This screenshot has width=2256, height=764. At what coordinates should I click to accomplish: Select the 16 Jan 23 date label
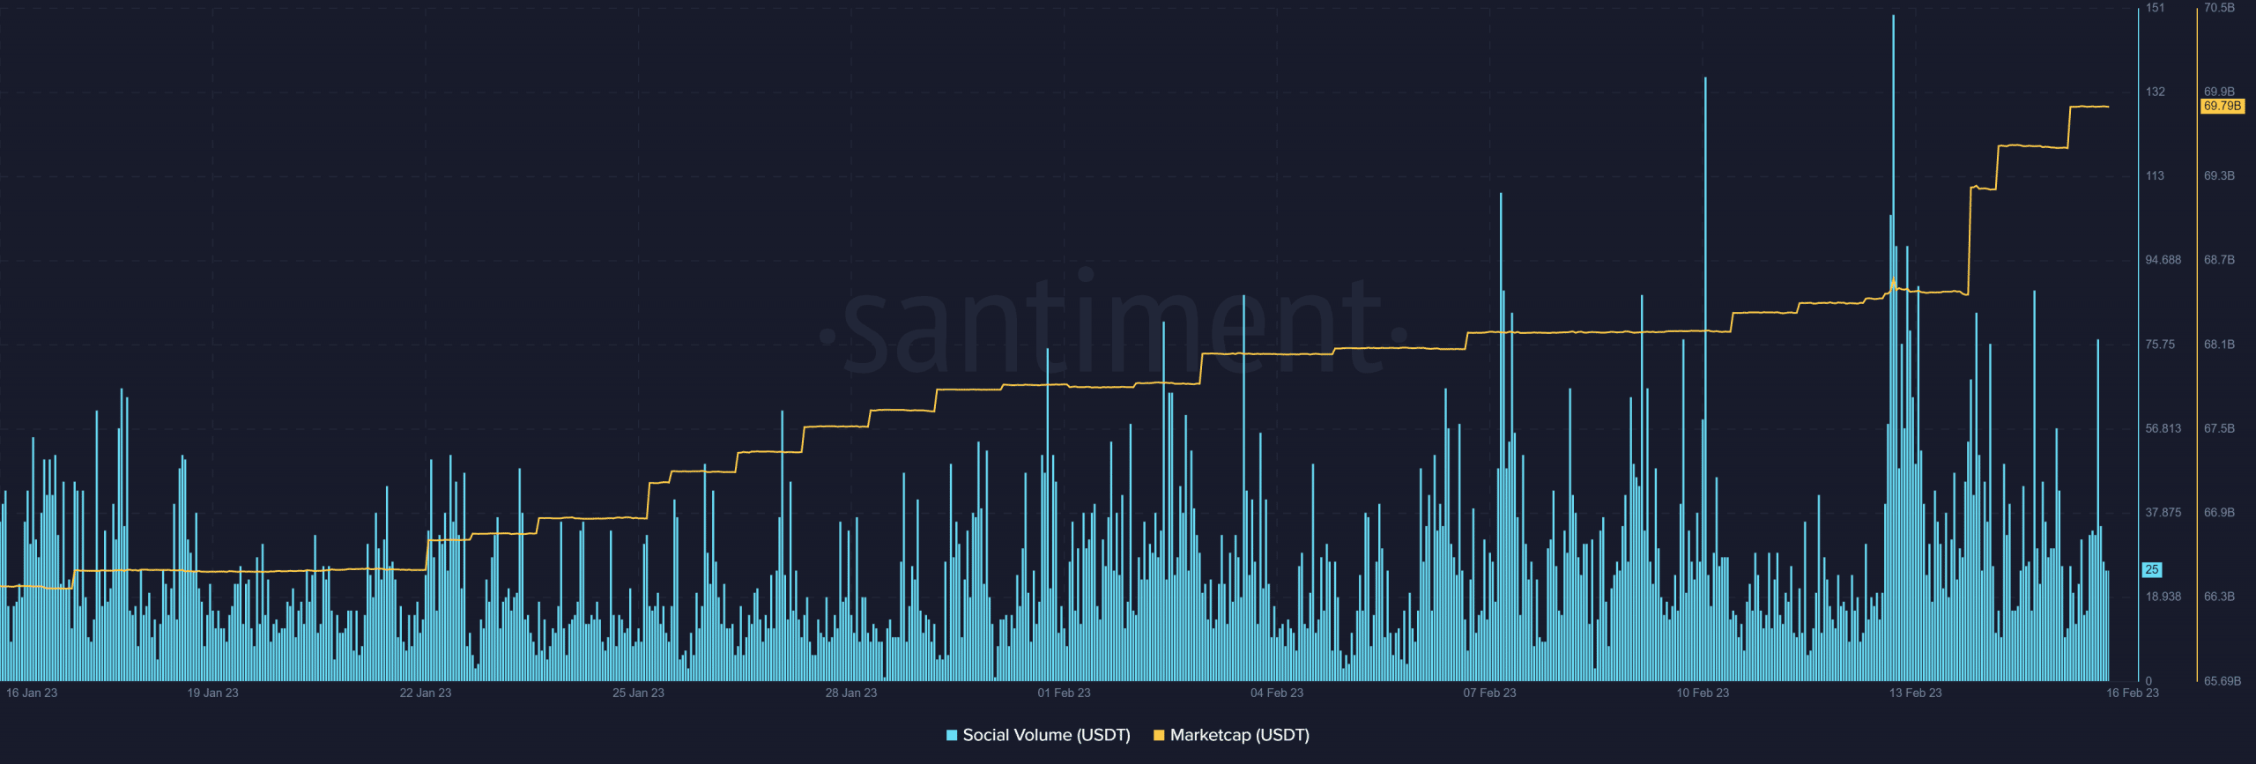click(32, 693)
